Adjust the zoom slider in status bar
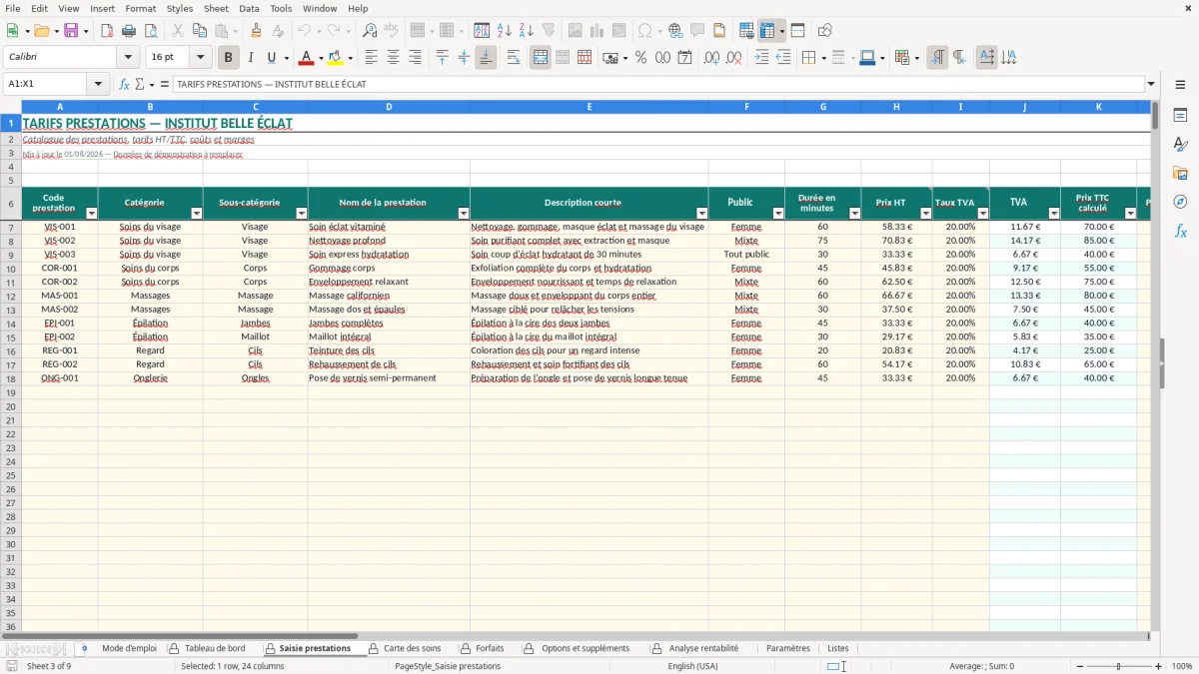1199x674 pixels. pyautogui.click(x=1118, y=666)
